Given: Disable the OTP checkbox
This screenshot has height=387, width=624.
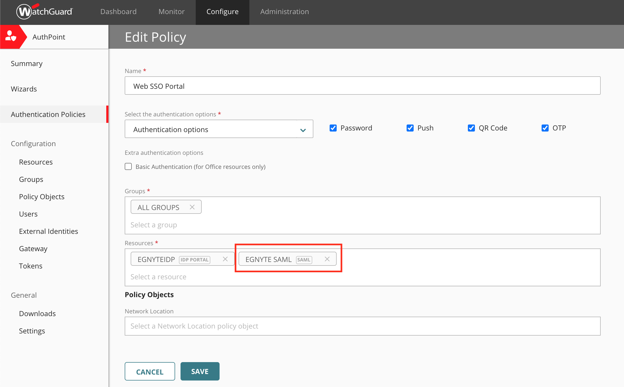Looking at the screenshot, I should click(545, 128).
